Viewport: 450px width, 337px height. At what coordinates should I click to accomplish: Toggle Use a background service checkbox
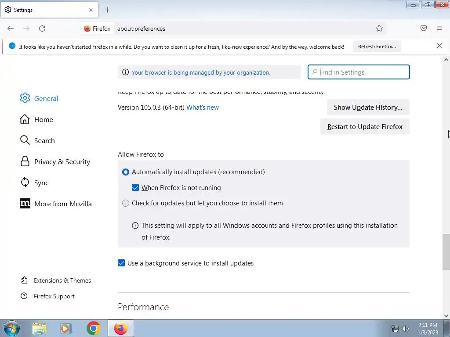(121, 263)
